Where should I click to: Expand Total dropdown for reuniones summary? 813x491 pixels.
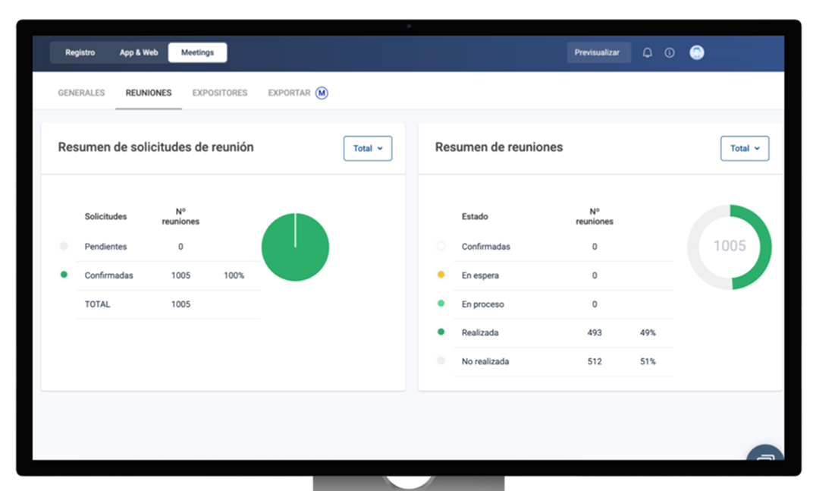pyautogui.click(x=745, y=149)
